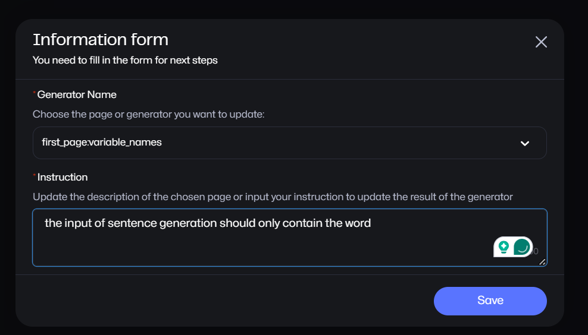Click the Information form title
Viewport: 588px width, 335px height.
tap(101, 40)
